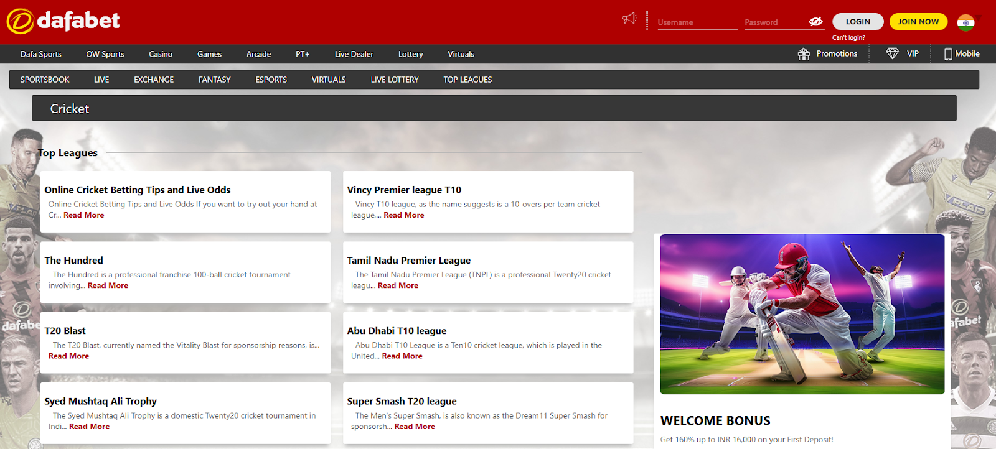996x449 pixels.
Task: Open OW Sports menu item
Action: point(105,54)
